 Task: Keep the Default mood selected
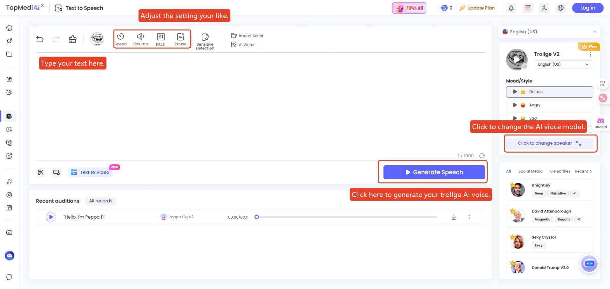tap(549, 92)
